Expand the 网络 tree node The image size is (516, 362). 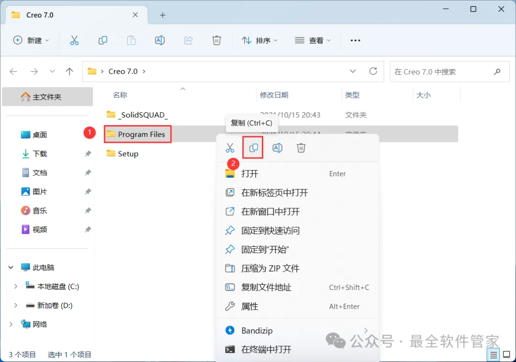[x=11, y=324]
